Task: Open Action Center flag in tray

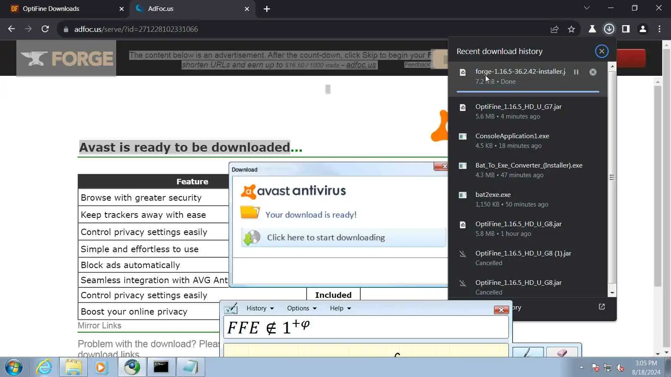Action: (595, 368)
